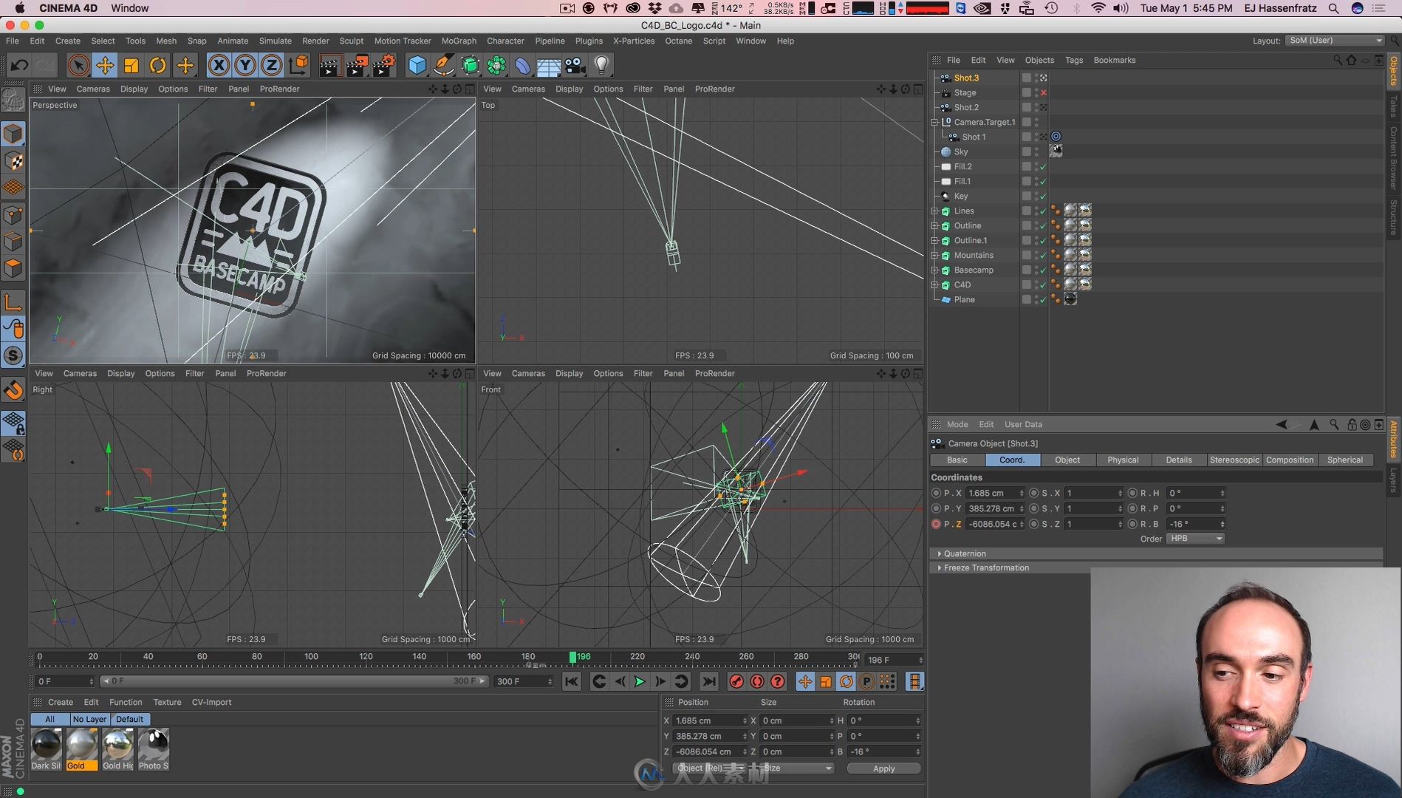Add a Camera object from toolbar

click(575, 65)
